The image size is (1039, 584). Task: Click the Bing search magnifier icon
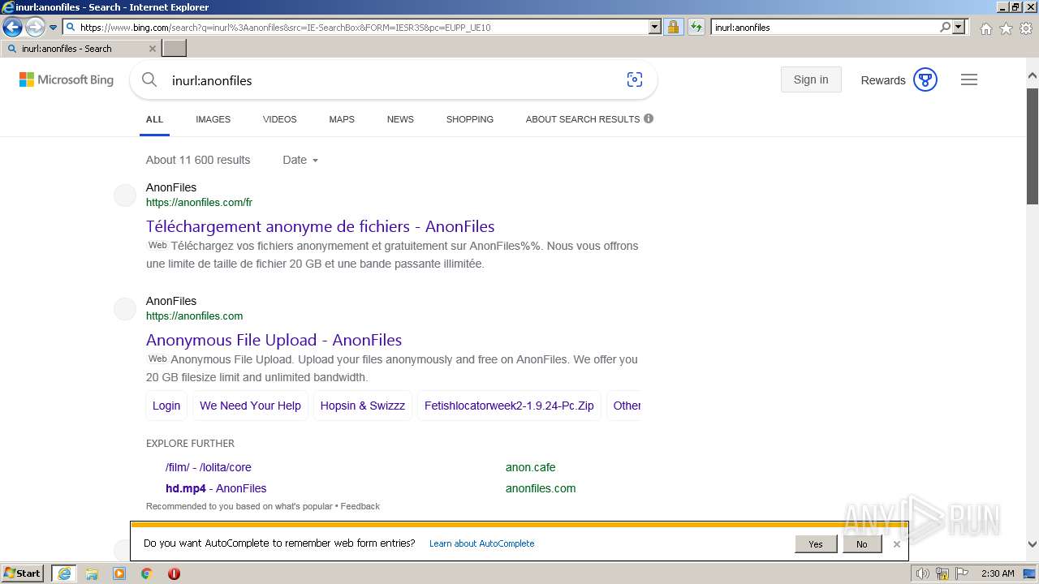click(149, 79)
